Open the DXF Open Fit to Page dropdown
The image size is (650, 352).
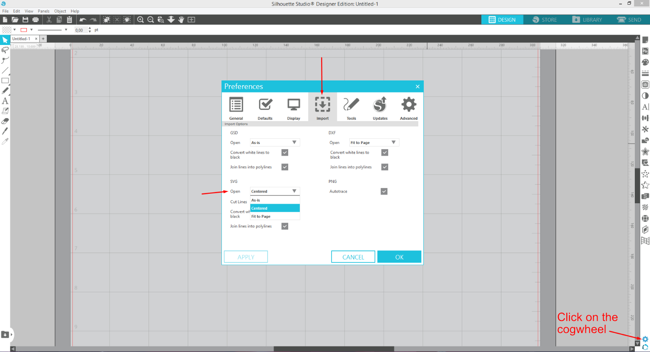click(x=374, y=142)
